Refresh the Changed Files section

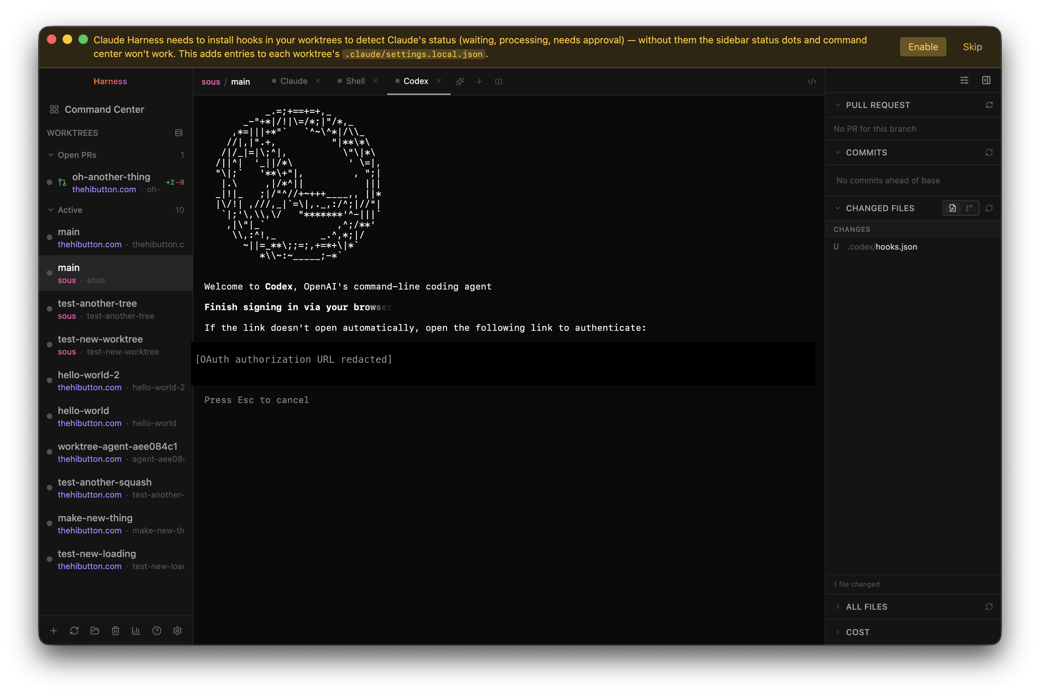(989, 208)
